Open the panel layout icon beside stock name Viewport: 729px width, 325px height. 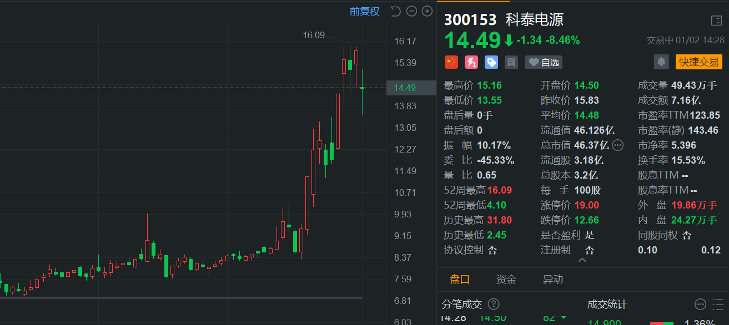[x=716, y=21]
